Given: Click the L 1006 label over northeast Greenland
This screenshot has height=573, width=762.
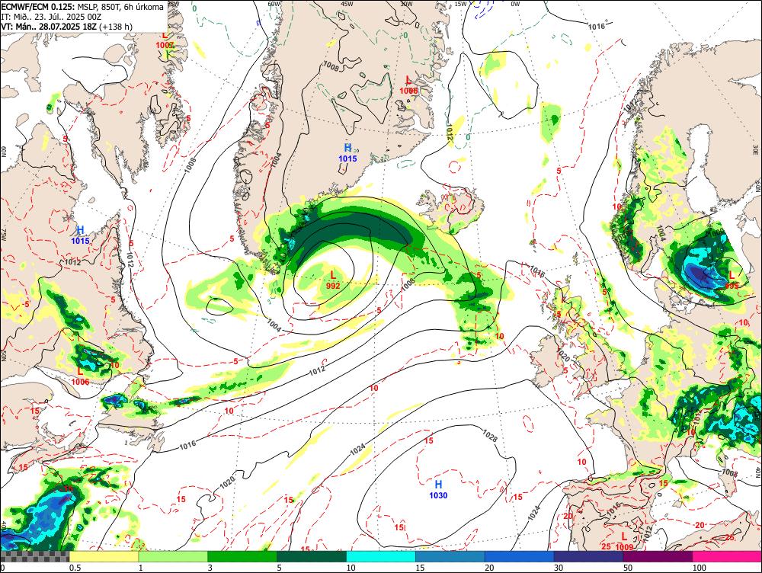Looking at the screenshot, I should 408,85.
